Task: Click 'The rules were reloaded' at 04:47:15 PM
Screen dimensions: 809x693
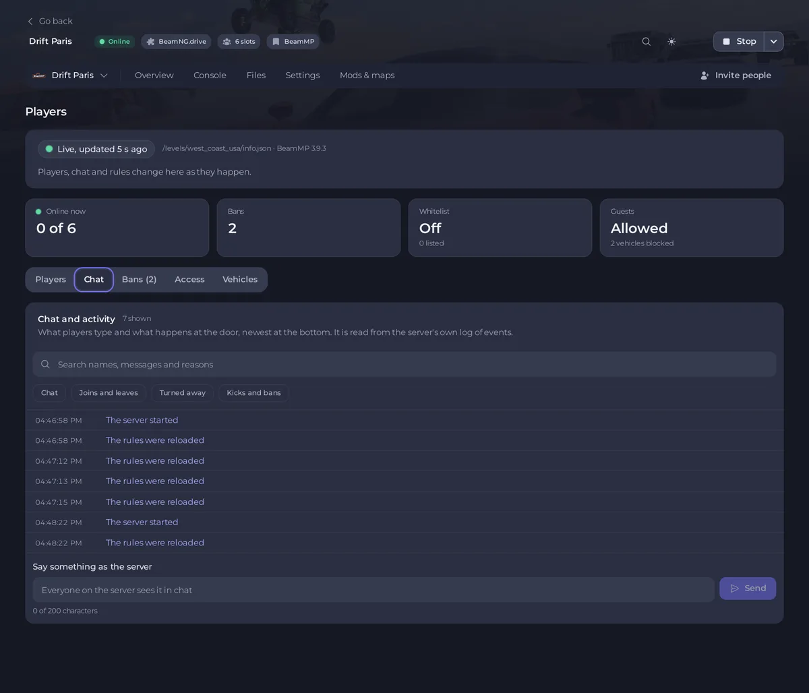Action: [x=404, y=502]
